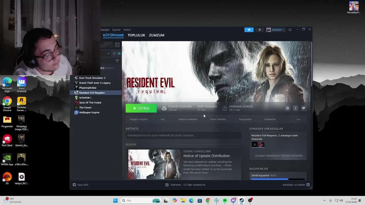Open Google Chrome desktop shortcut
365x205 pixels.
tap(7, 104)
